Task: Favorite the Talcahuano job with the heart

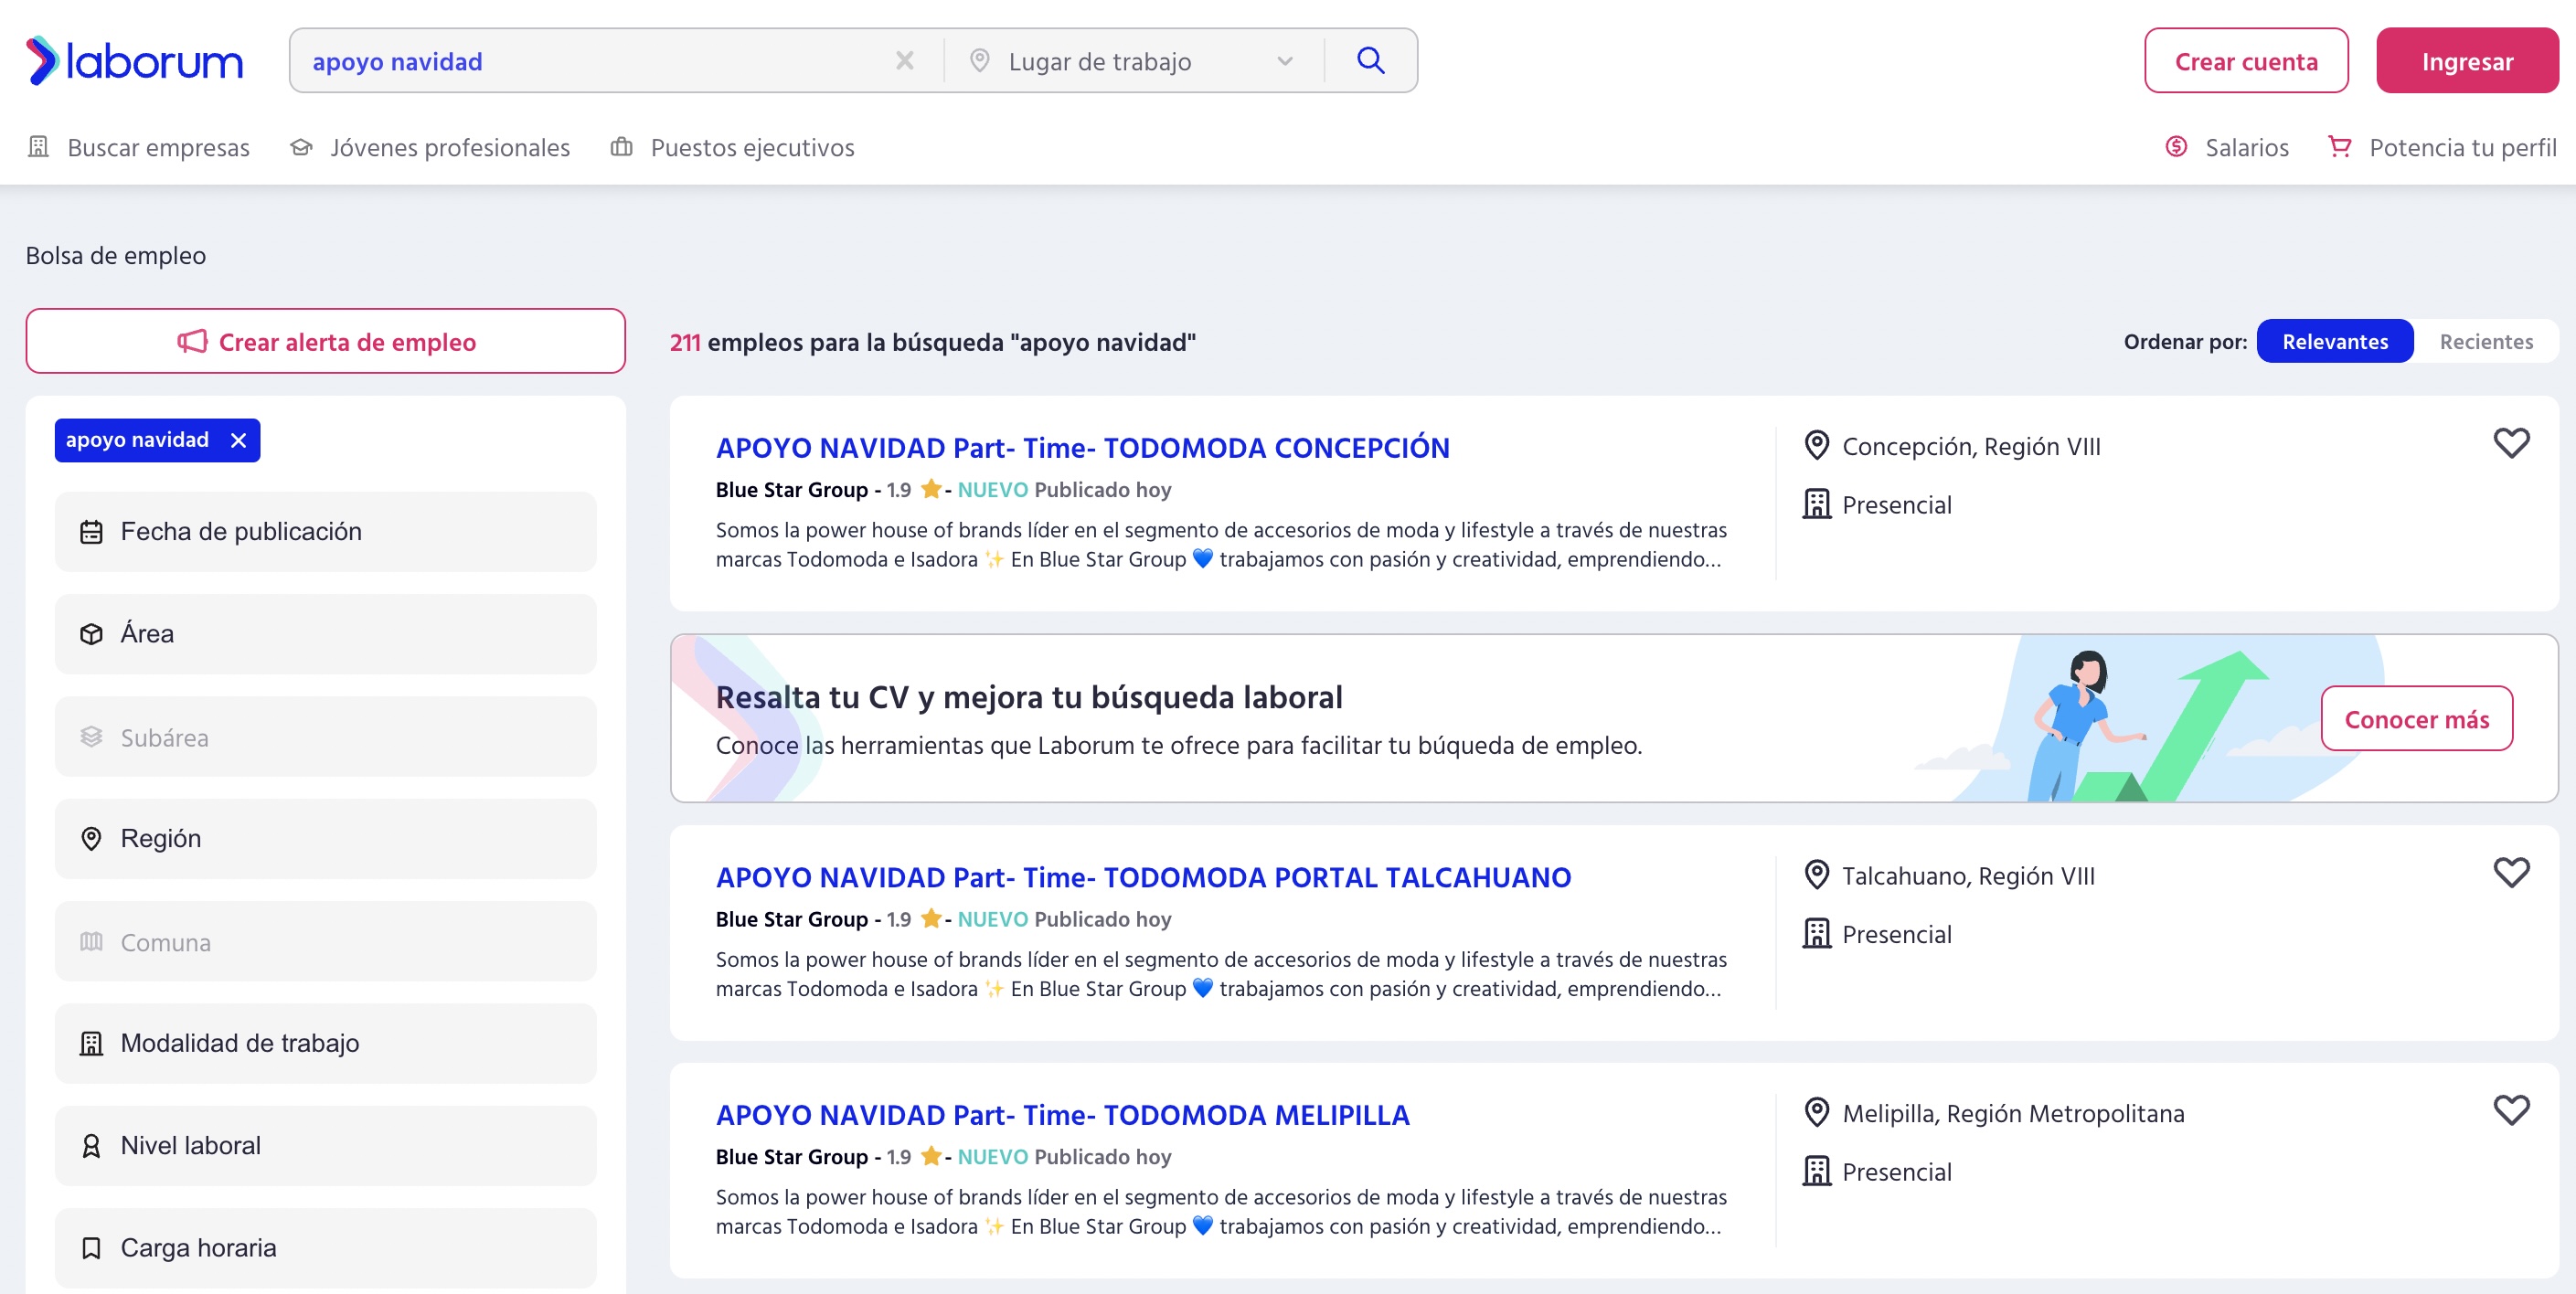Action: coord(2510,873)
